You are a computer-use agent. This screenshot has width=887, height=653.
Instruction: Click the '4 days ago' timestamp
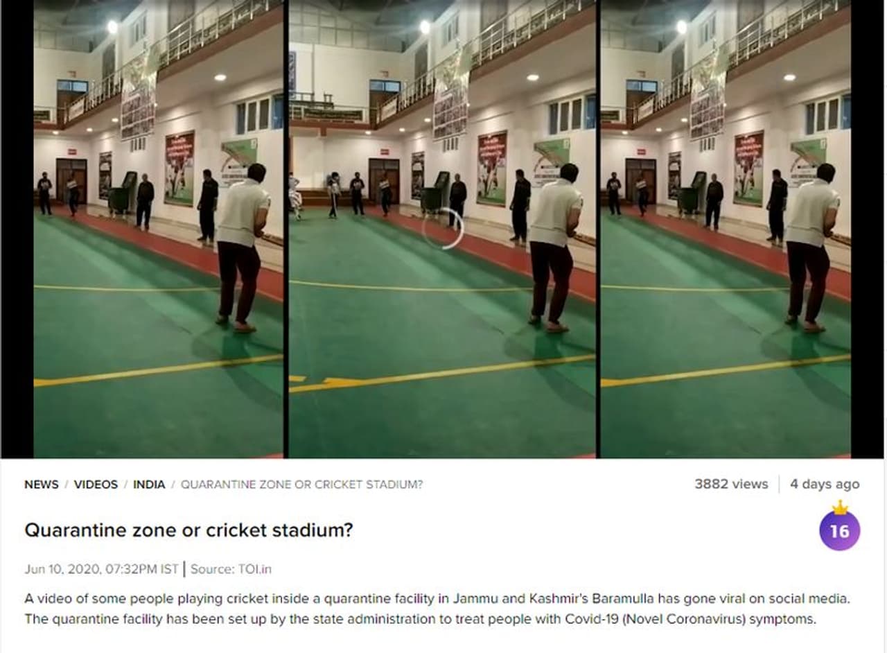[x=825, y=484]
